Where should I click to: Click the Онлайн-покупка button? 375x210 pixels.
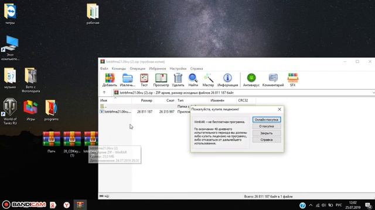coord(267,120)
